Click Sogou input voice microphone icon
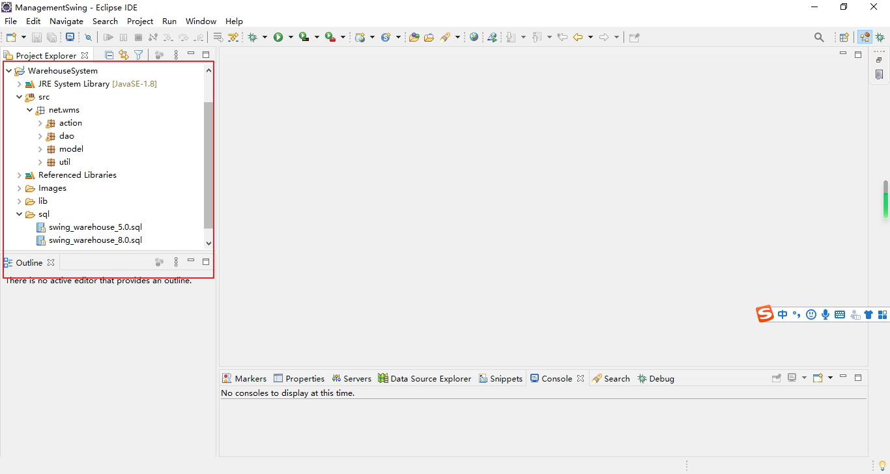Image resolution: width=890 pixels, height=474 pixels. click(x=825, y=314)
